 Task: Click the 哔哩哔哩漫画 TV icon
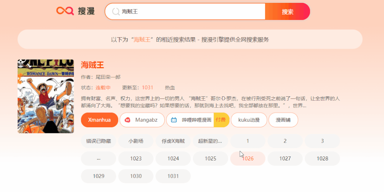(174, 120)
